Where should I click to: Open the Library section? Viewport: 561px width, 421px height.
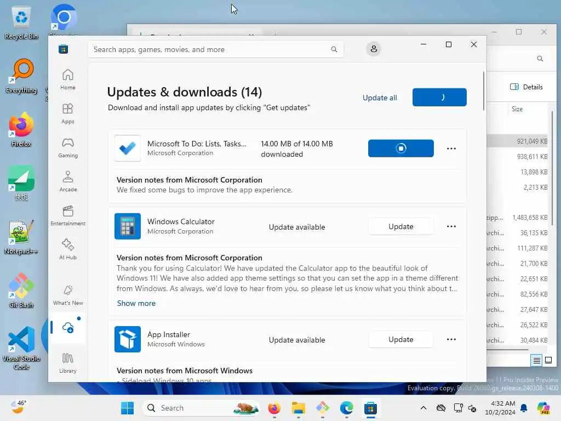pos(67,363)
